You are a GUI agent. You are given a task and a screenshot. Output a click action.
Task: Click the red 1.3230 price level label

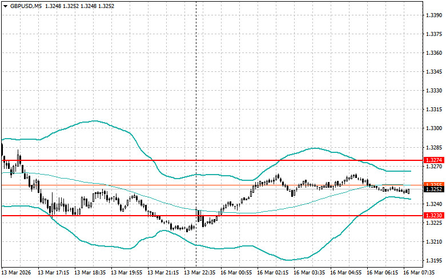click(434, 216)
